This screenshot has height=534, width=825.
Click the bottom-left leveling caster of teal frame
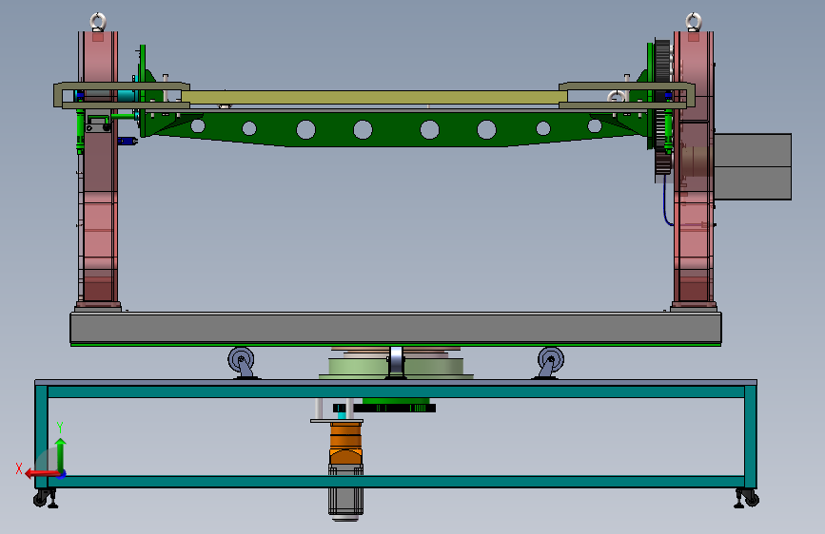pyautogui.click(x=46, y=498)
